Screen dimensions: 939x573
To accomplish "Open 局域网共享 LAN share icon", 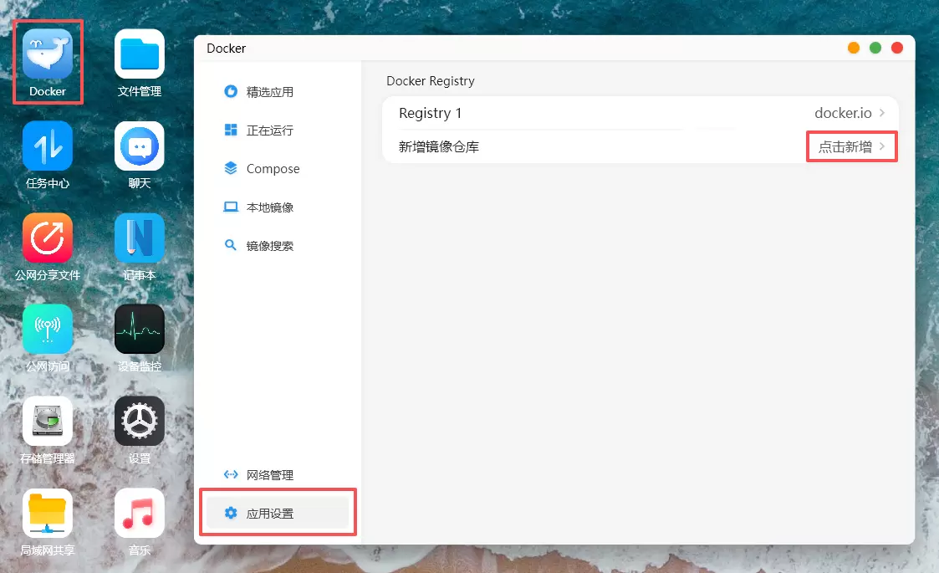I will pos(48,513).
